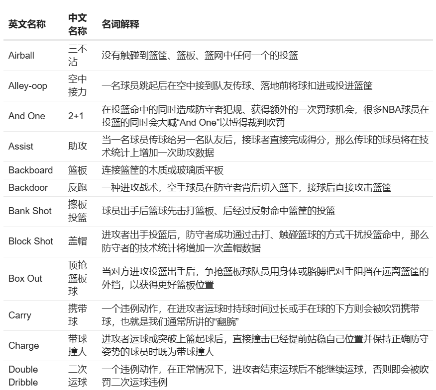Select the 二次运球 cell

(x=78, y=376)
